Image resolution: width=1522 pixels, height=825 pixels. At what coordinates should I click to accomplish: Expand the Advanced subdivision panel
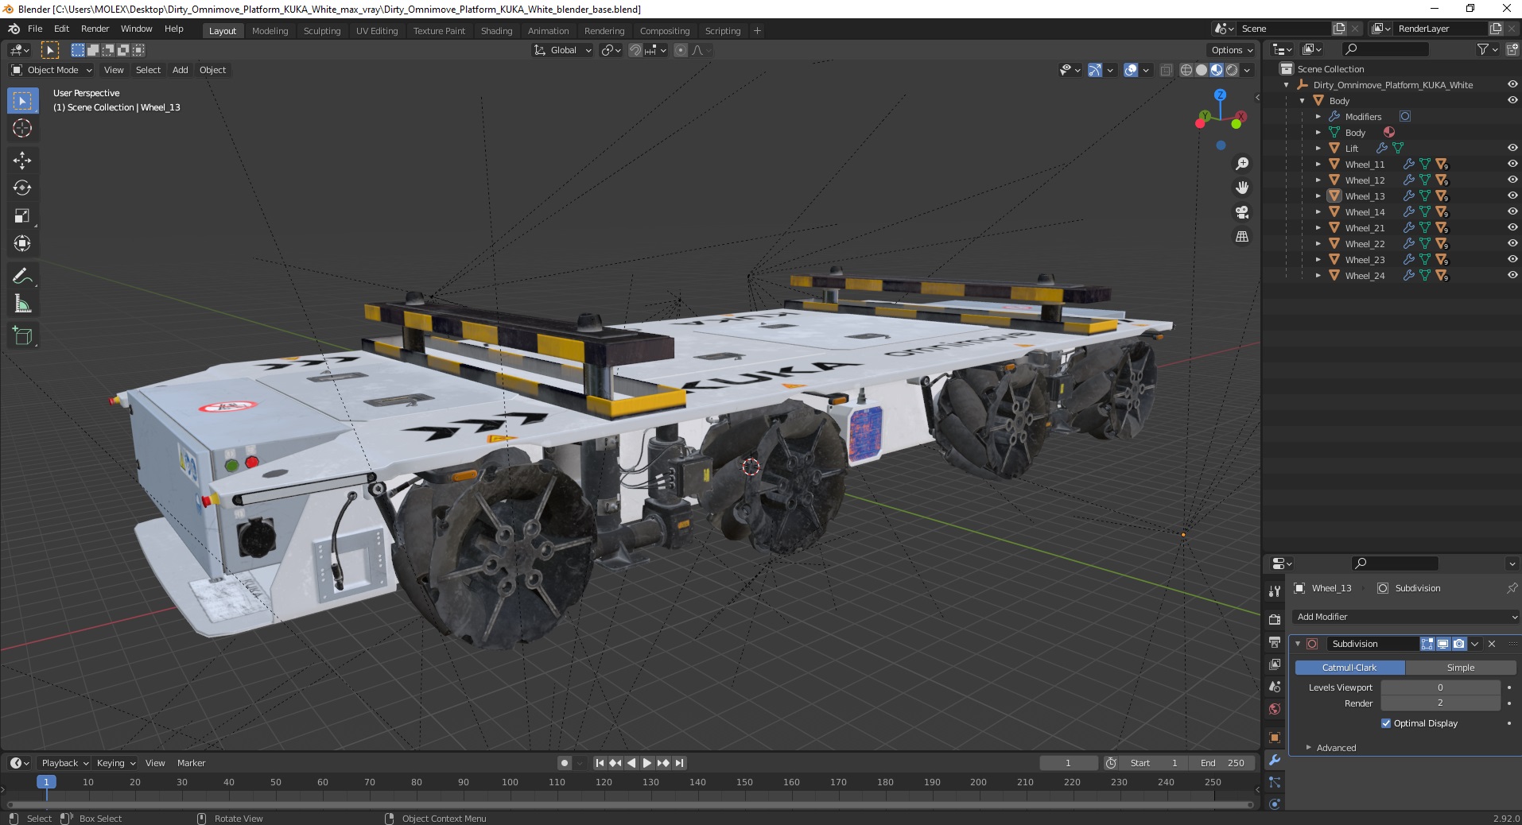pyautogui.click(x=1336, y=748)
